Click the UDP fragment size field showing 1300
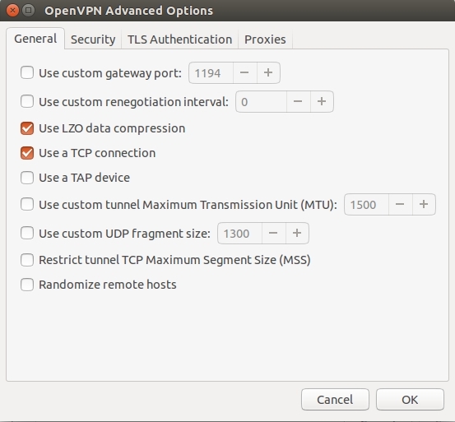 [239, 233]
